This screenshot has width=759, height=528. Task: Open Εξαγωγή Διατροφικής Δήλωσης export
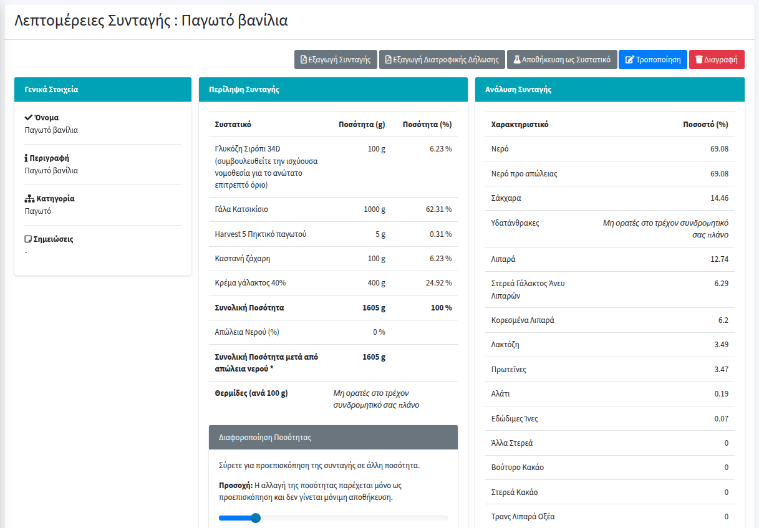pos(442,60)
